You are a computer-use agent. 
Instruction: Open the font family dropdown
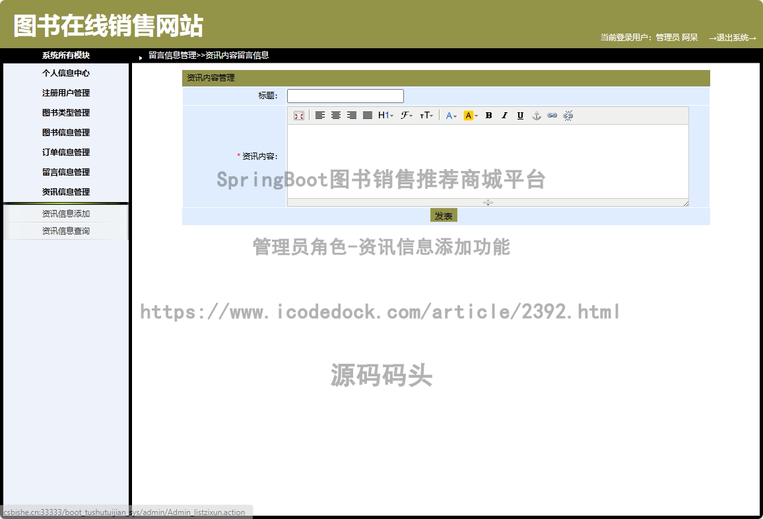[x=407, y=116]
